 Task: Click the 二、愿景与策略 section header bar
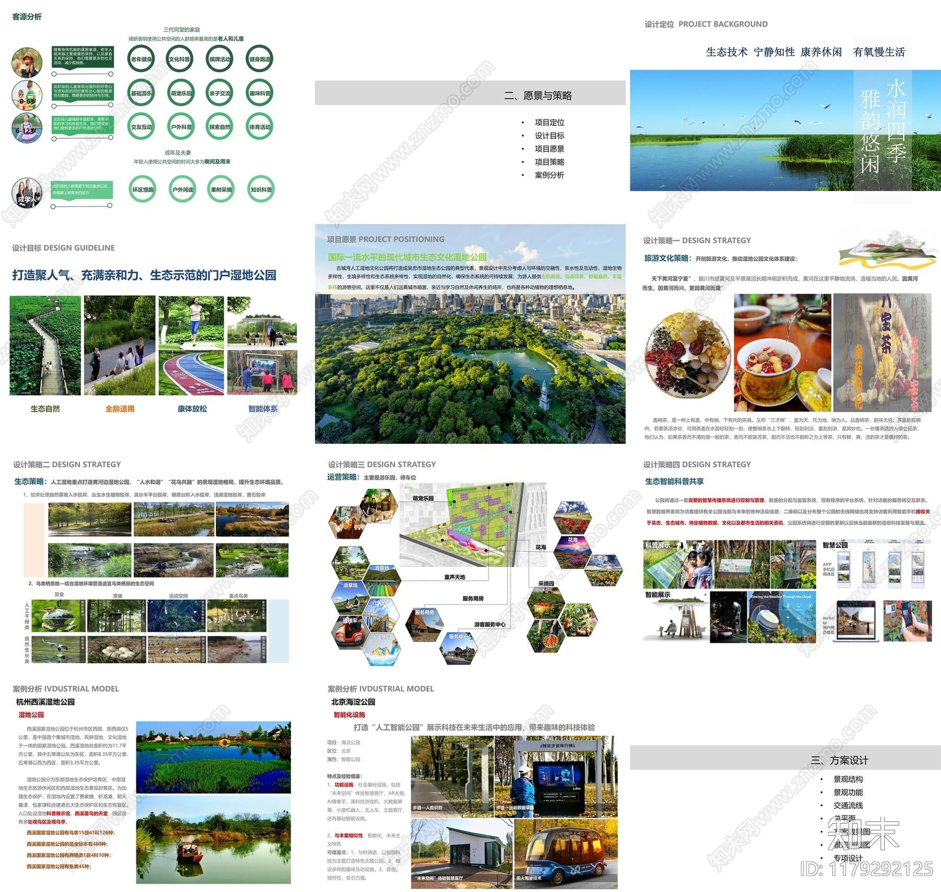point(470,93)
